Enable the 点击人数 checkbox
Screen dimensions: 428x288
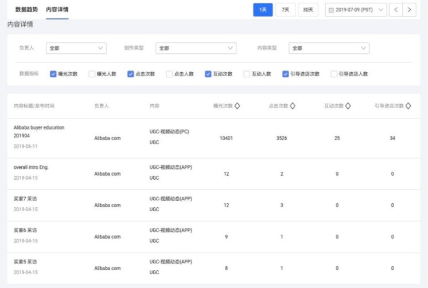(x=169, y=74)
